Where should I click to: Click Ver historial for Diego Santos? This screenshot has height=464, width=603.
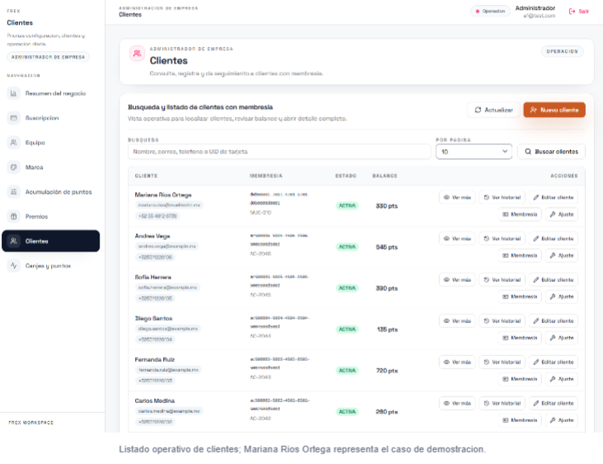pos(502,321)
